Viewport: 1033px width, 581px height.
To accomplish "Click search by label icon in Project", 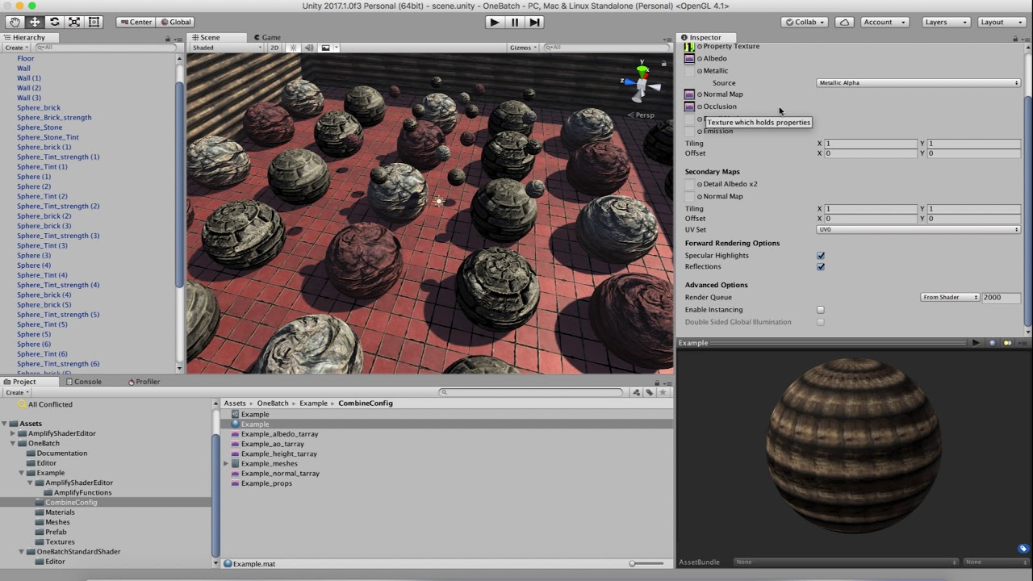I will [x=649, y=392].
